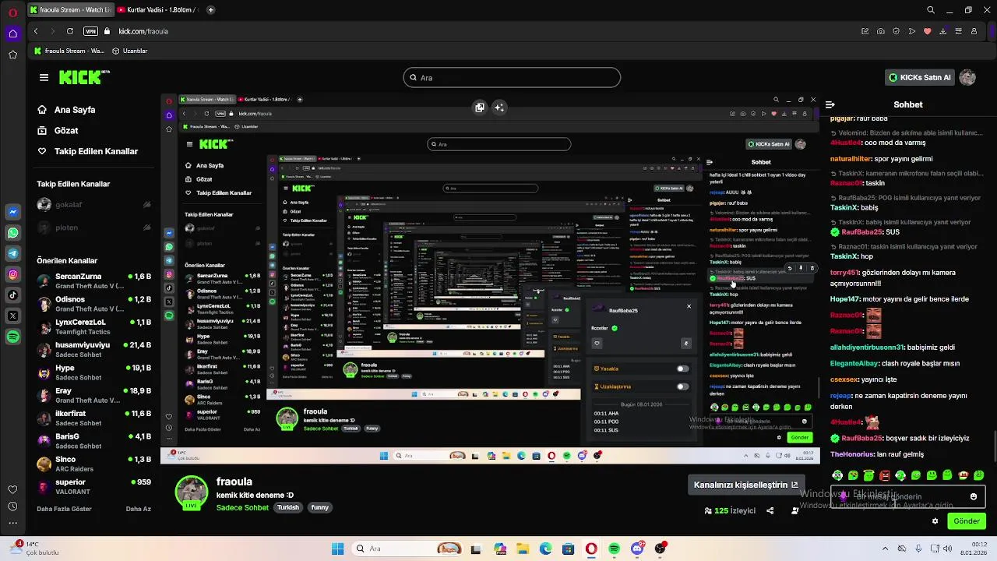
Task: Open a new browser tab
Action: point(210,10)
